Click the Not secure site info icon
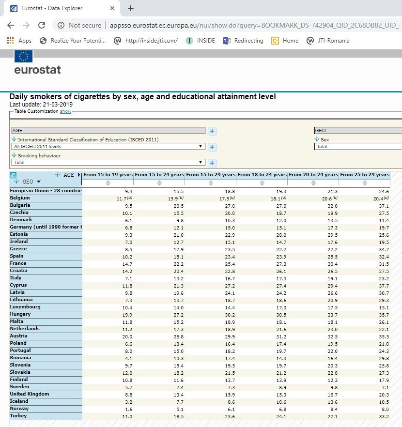 tap(61, 25)
